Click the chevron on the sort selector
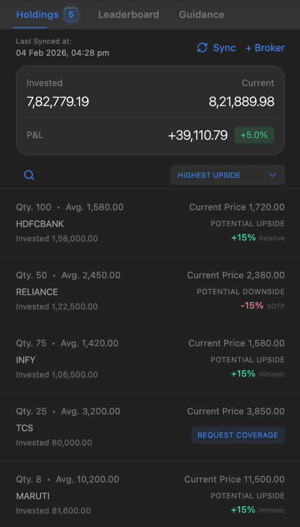Image resolution: width=300 pixels, height=527 pixels. click(272, 174)
